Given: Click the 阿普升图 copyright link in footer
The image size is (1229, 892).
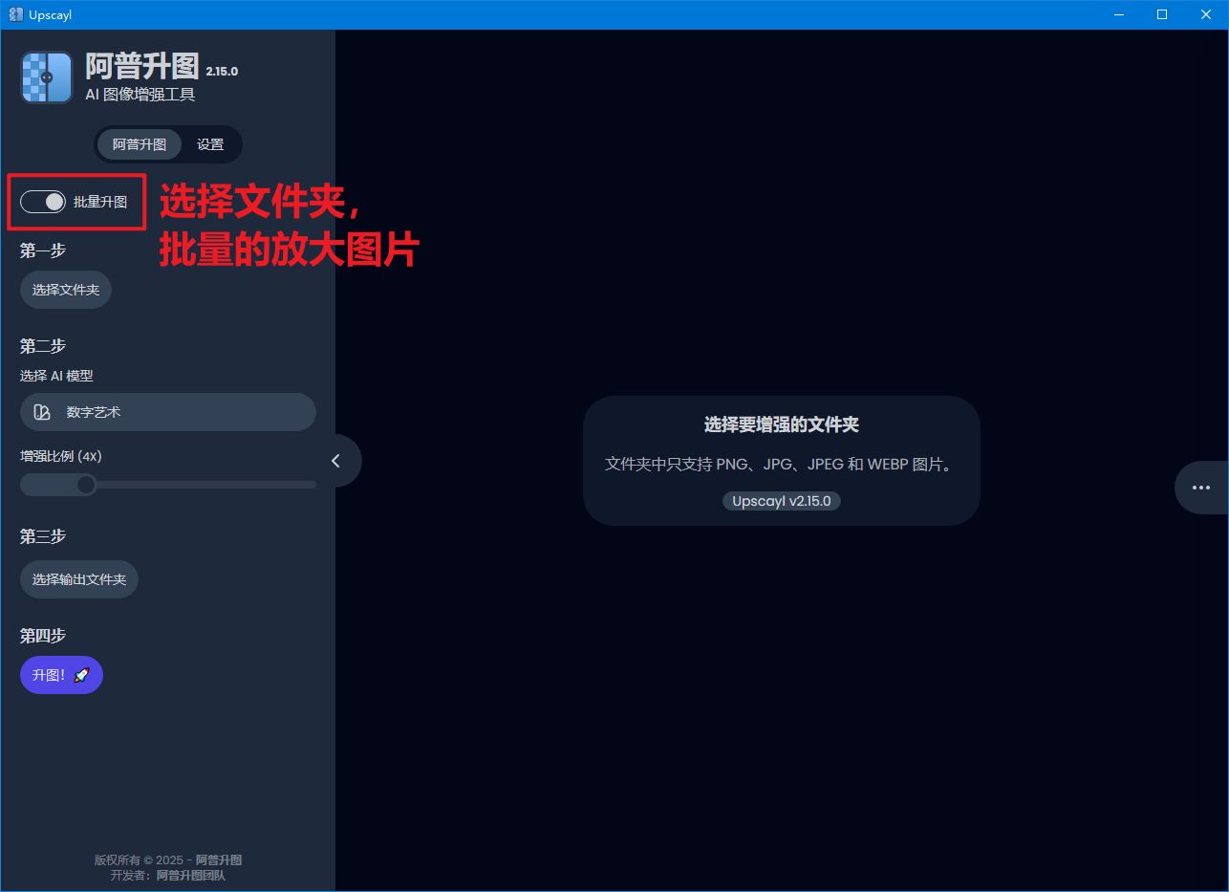Looking at the screenshot, I should pyautogui.click(x=219, y=859).
